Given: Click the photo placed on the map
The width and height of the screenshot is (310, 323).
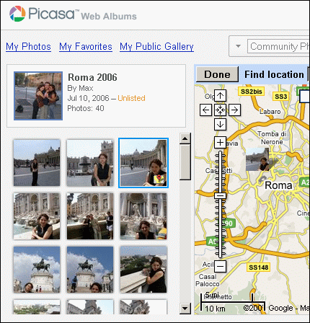Looking at the screenshot, I should [257, 159].
